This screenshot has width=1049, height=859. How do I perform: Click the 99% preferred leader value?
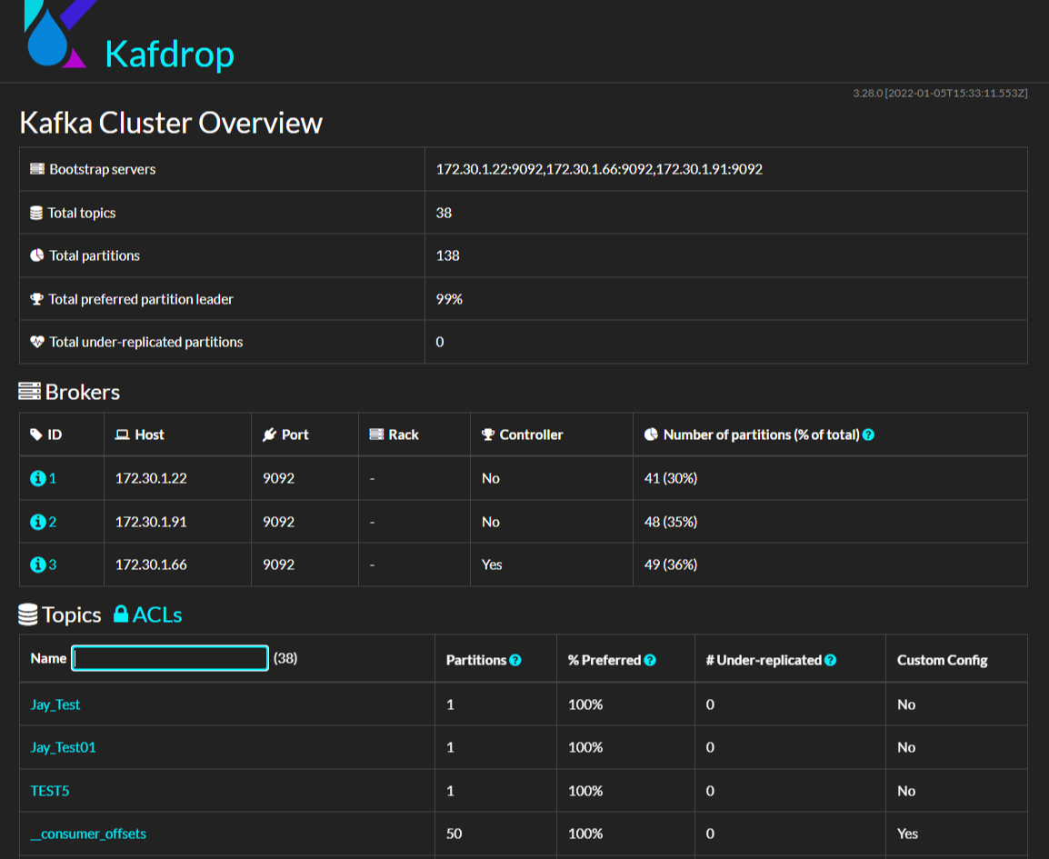click(449, 299)
